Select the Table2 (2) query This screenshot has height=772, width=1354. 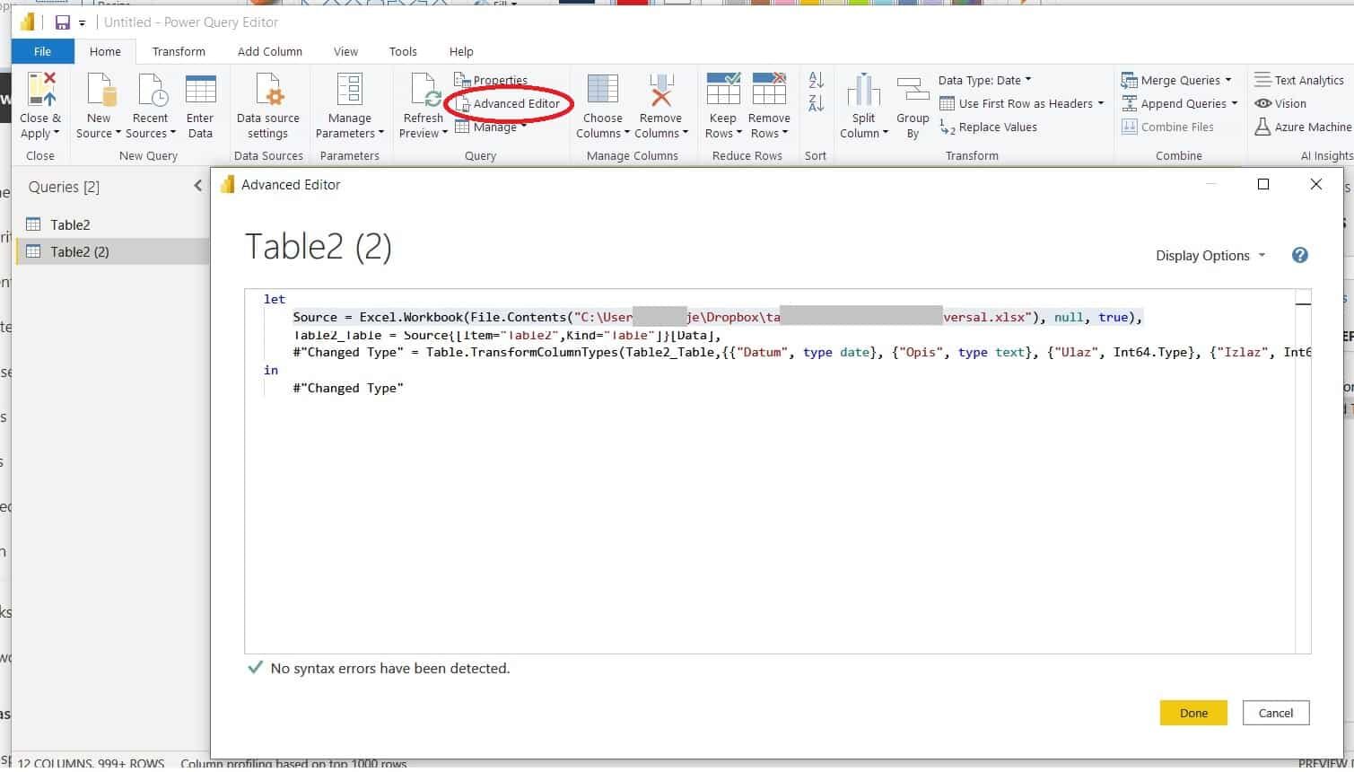pos(112,251)
